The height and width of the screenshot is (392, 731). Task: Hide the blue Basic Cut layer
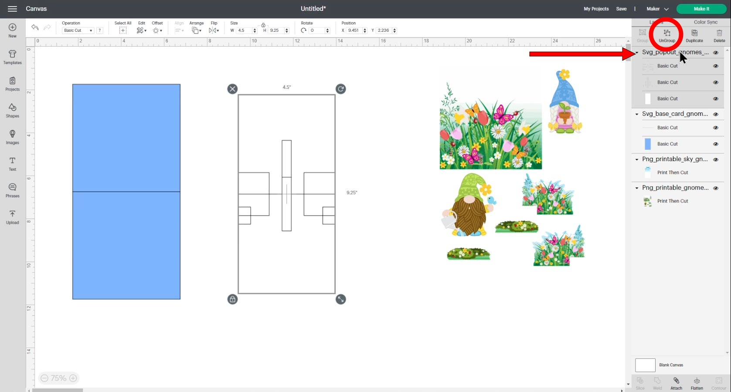(x=716, y=144)
